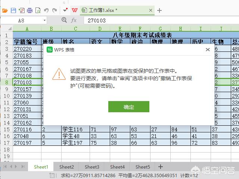Click the Open folder icon in toolbar
239x179 pixels.
point(5,10)
